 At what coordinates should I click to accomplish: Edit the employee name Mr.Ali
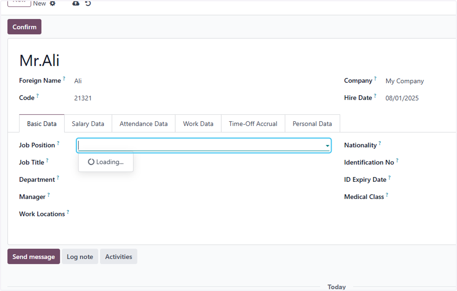tap(39, 60)
